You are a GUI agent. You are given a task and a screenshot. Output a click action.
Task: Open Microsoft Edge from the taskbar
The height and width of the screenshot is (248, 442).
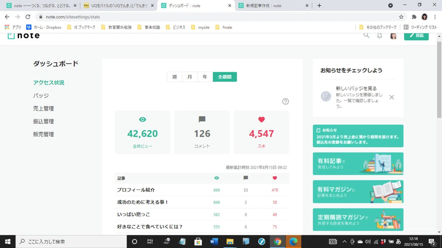tap(293, 241)
